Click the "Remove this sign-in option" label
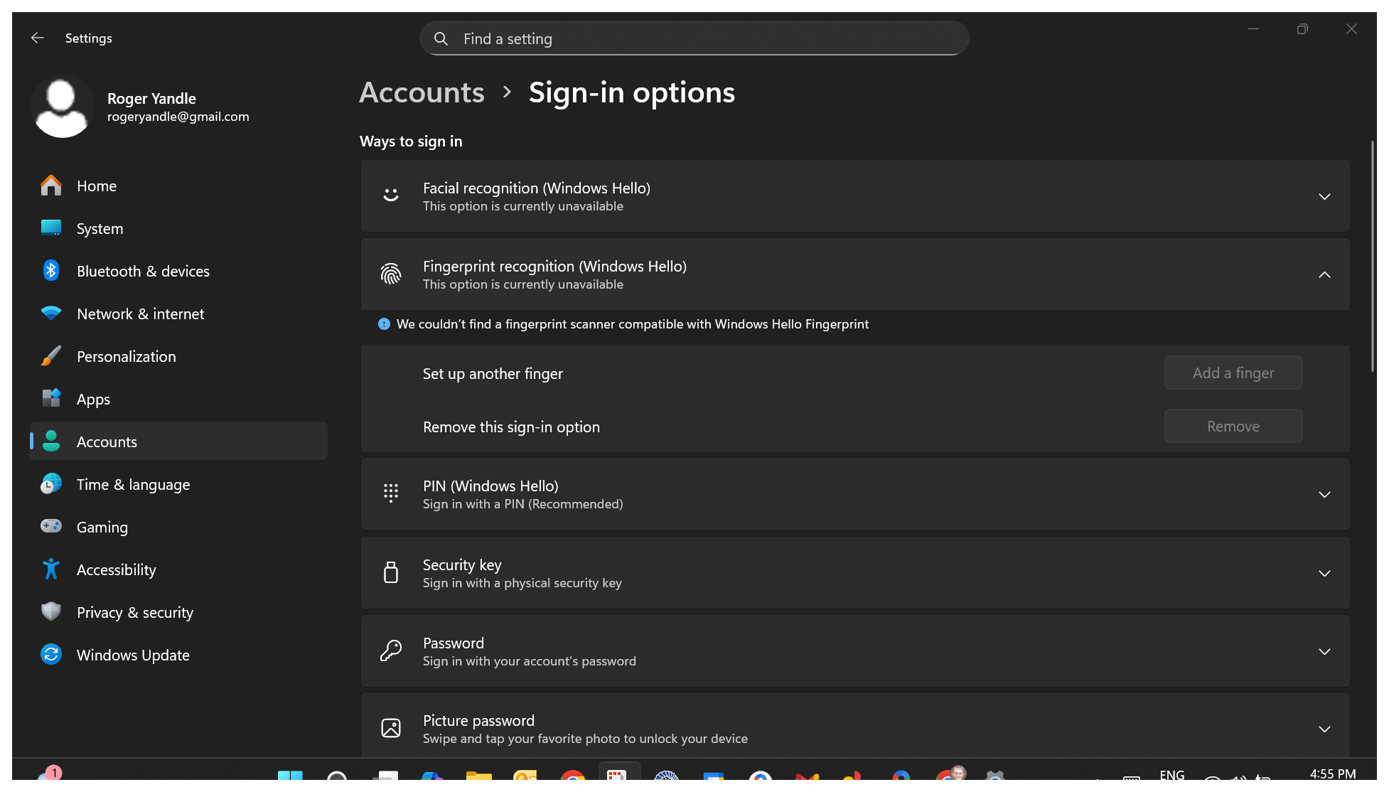 tap(511, 427)
